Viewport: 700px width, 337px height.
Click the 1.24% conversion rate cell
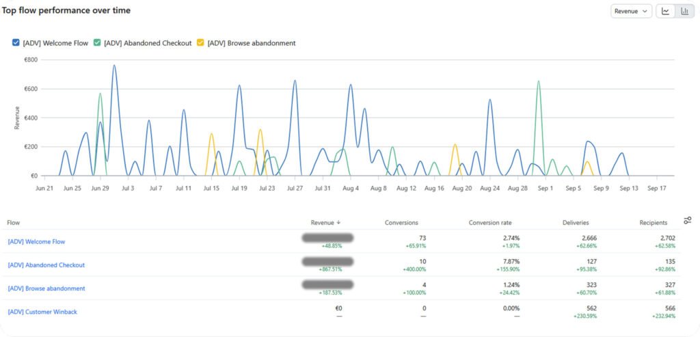511,285
